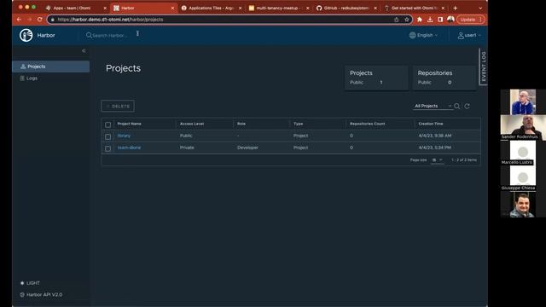The image size is (546, 307).
Task: Change page size dropdown
Action: coord(437,159)
